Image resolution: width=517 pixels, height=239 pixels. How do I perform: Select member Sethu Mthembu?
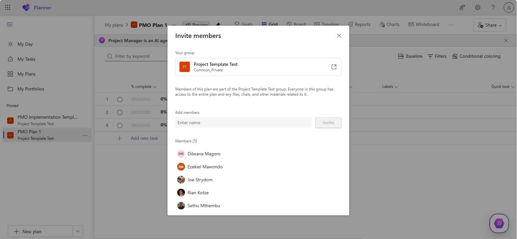click(x=199, y=206)
